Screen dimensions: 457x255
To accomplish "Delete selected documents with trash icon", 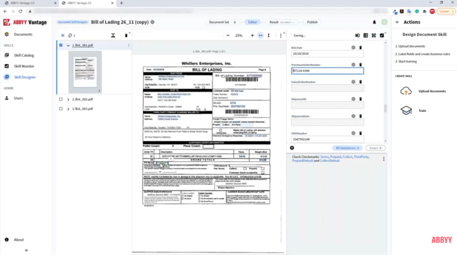I will pyautogui.click(x=126, y=35).
